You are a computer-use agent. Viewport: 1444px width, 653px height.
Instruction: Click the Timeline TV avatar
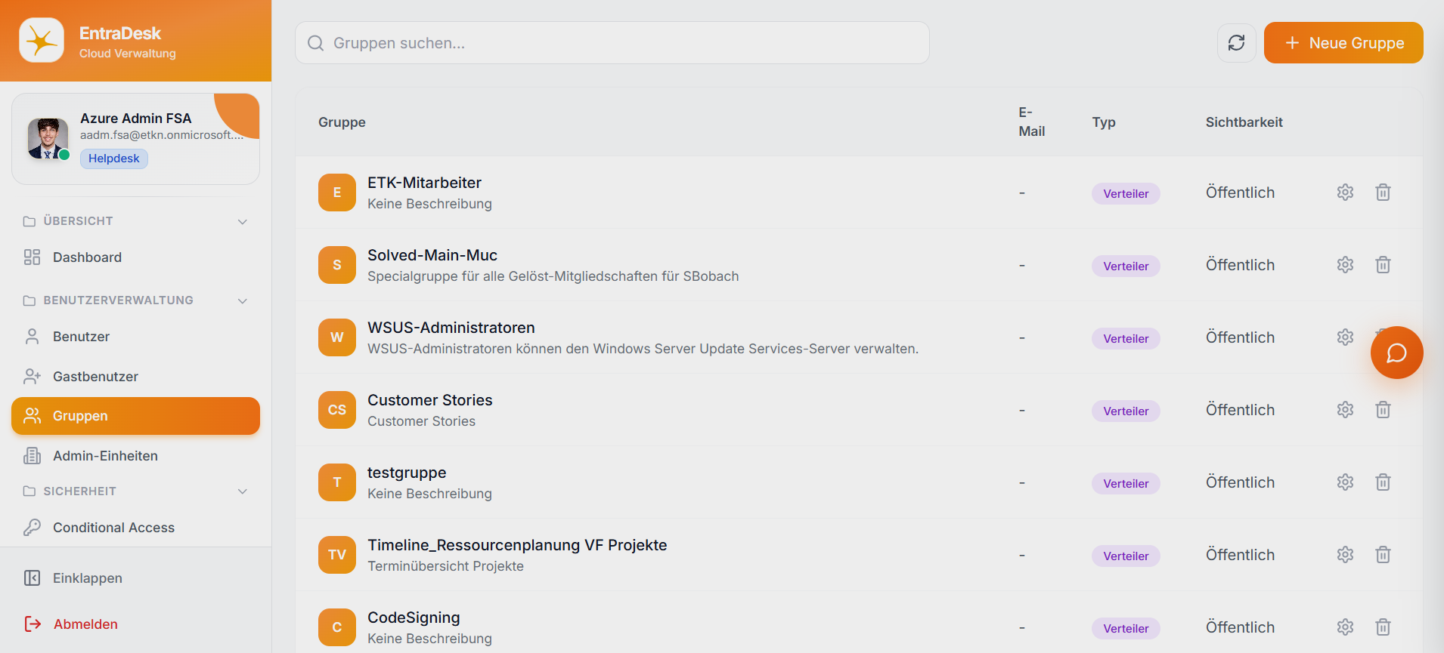(337, 555)
